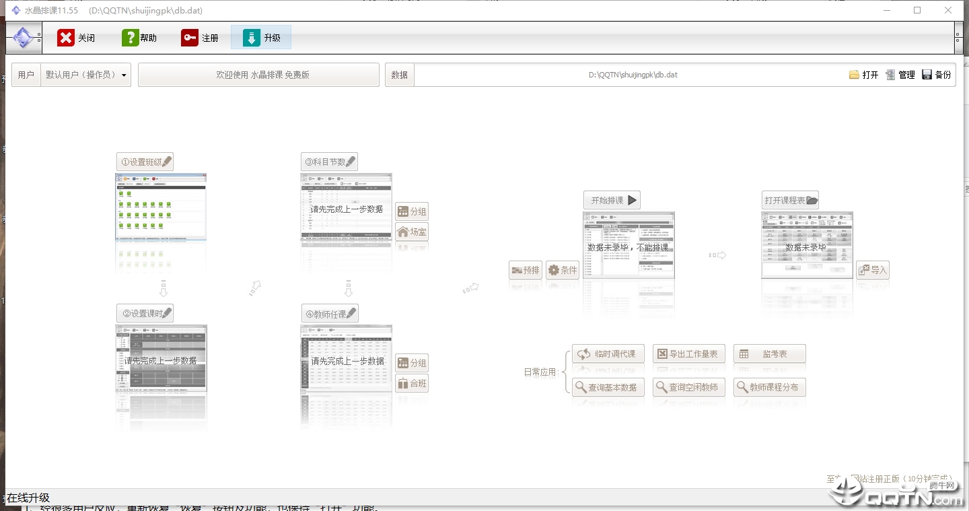Click the 查询空闲教师 search button

[689, 387]
